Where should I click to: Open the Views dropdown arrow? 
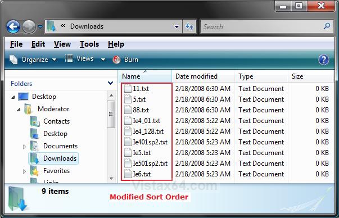click(103, 60)
